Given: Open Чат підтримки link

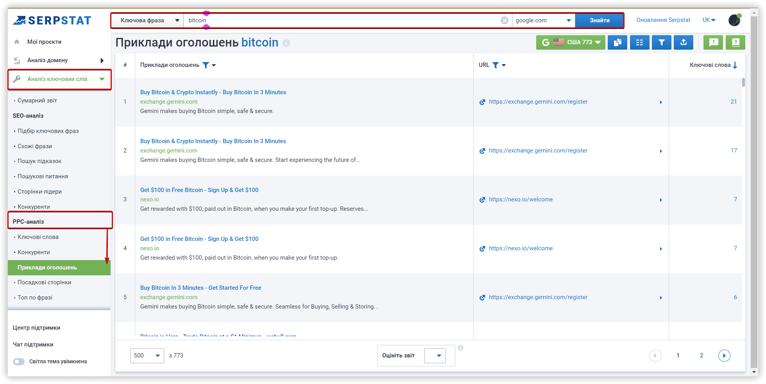Looking at the screenshot, I should pyautogui.click(x=33, y=345).
